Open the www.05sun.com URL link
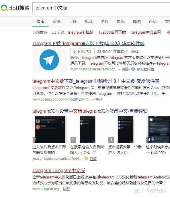 (62, 99)
